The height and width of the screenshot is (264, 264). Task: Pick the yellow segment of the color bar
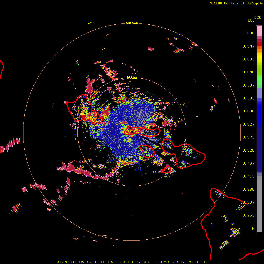pos(259,57)
